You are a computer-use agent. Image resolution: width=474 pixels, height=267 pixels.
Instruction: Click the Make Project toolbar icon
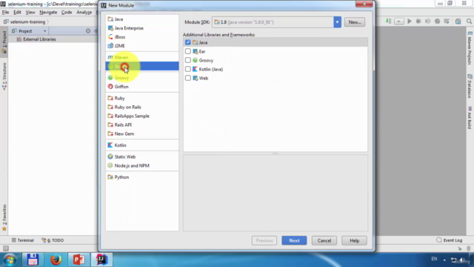coord(388,22)
